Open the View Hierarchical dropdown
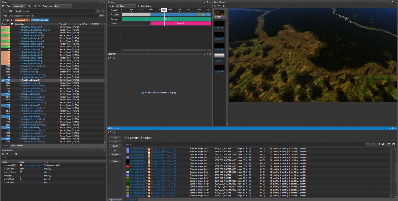 (x=19, y=6)
